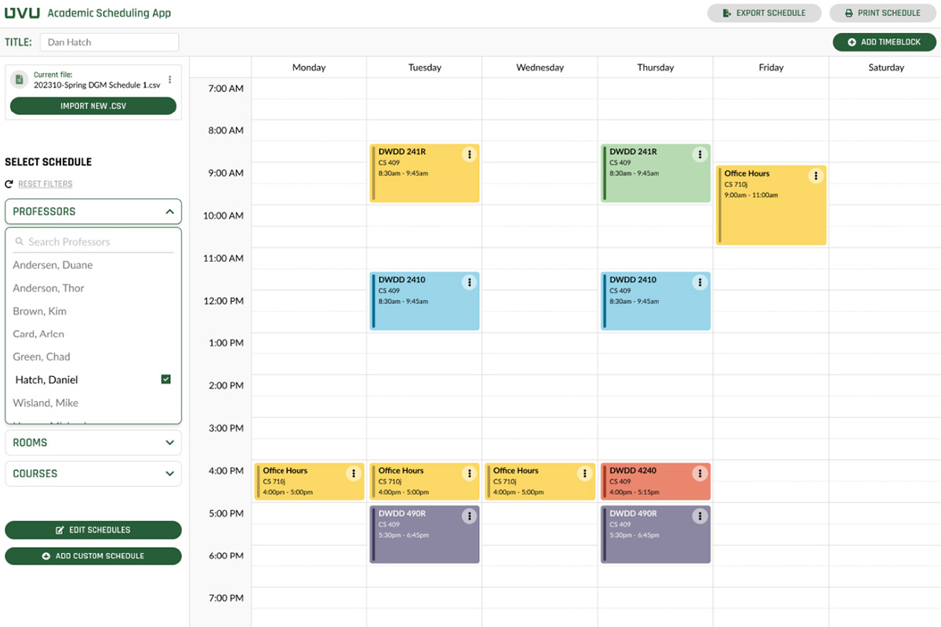
Task: Select the Monday Office Hours timeblock
Action: click(309, 481)
